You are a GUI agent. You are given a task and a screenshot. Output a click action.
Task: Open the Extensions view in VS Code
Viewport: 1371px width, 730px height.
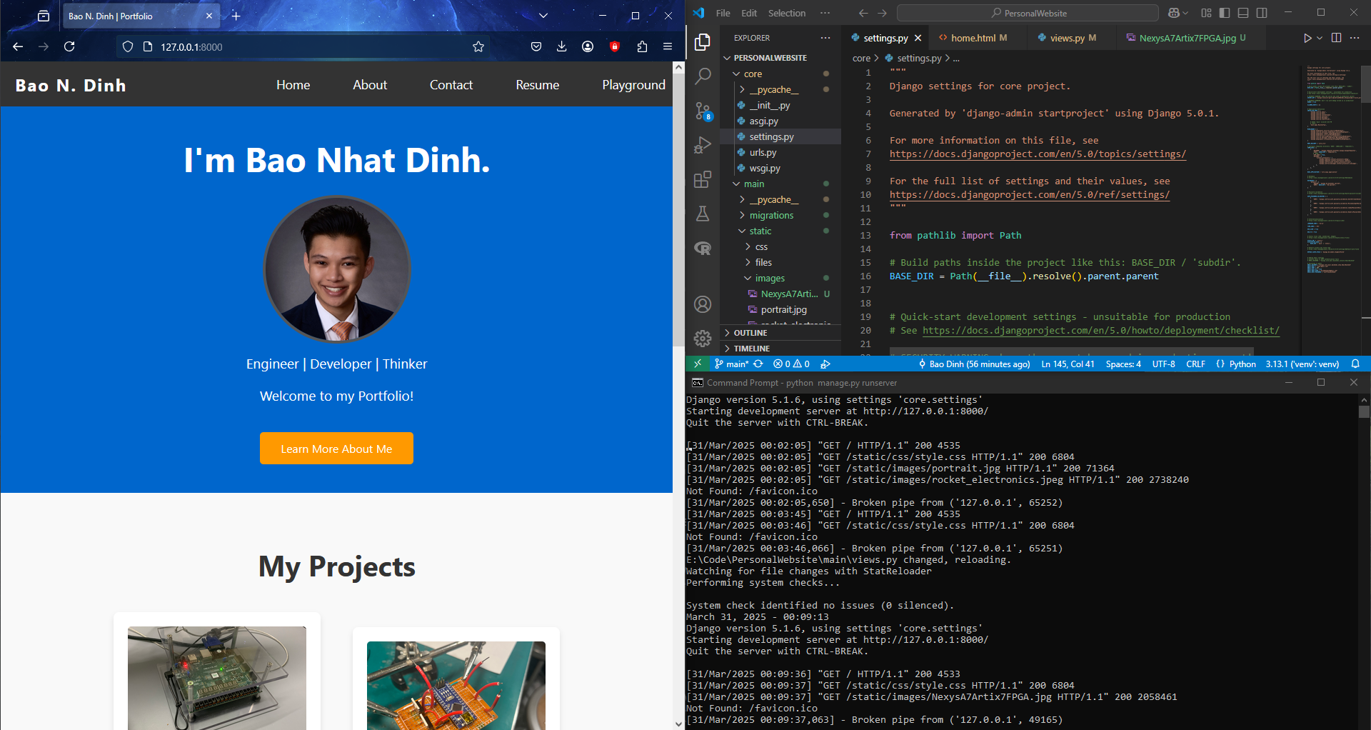[x=703, y=179]
